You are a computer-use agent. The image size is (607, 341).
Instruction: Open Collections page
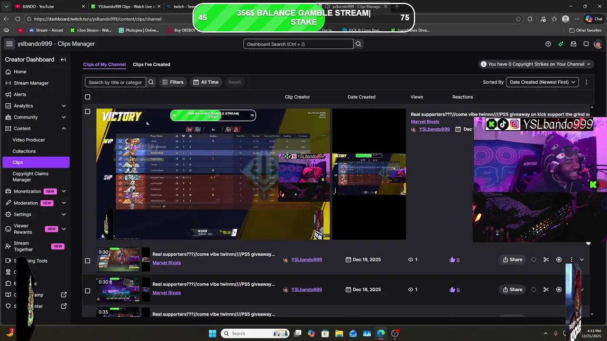click(x=24, y=151)
